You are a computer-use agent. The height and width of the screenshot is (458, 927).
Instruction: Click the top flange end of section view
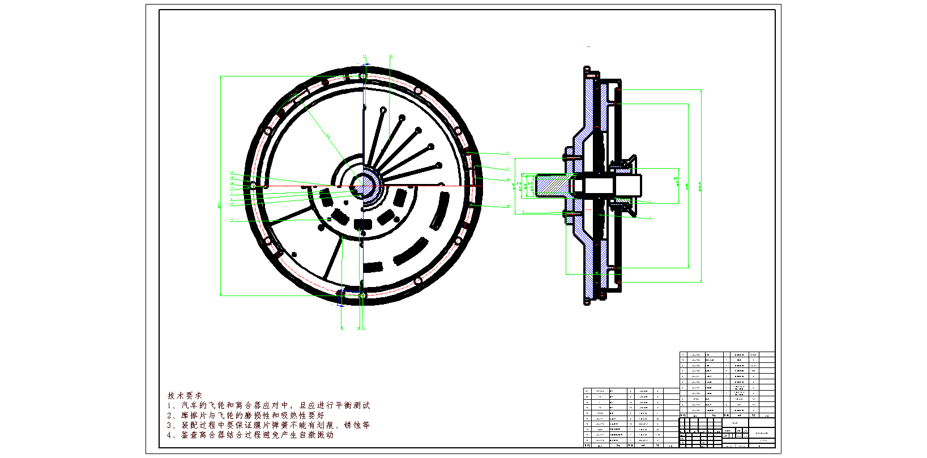(587, 71)
